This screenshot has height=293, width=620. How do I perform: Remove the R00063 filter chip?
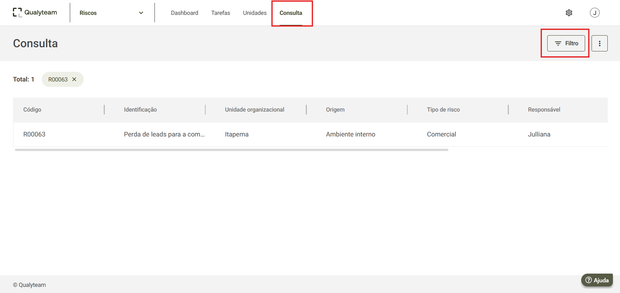click(74, 79)
